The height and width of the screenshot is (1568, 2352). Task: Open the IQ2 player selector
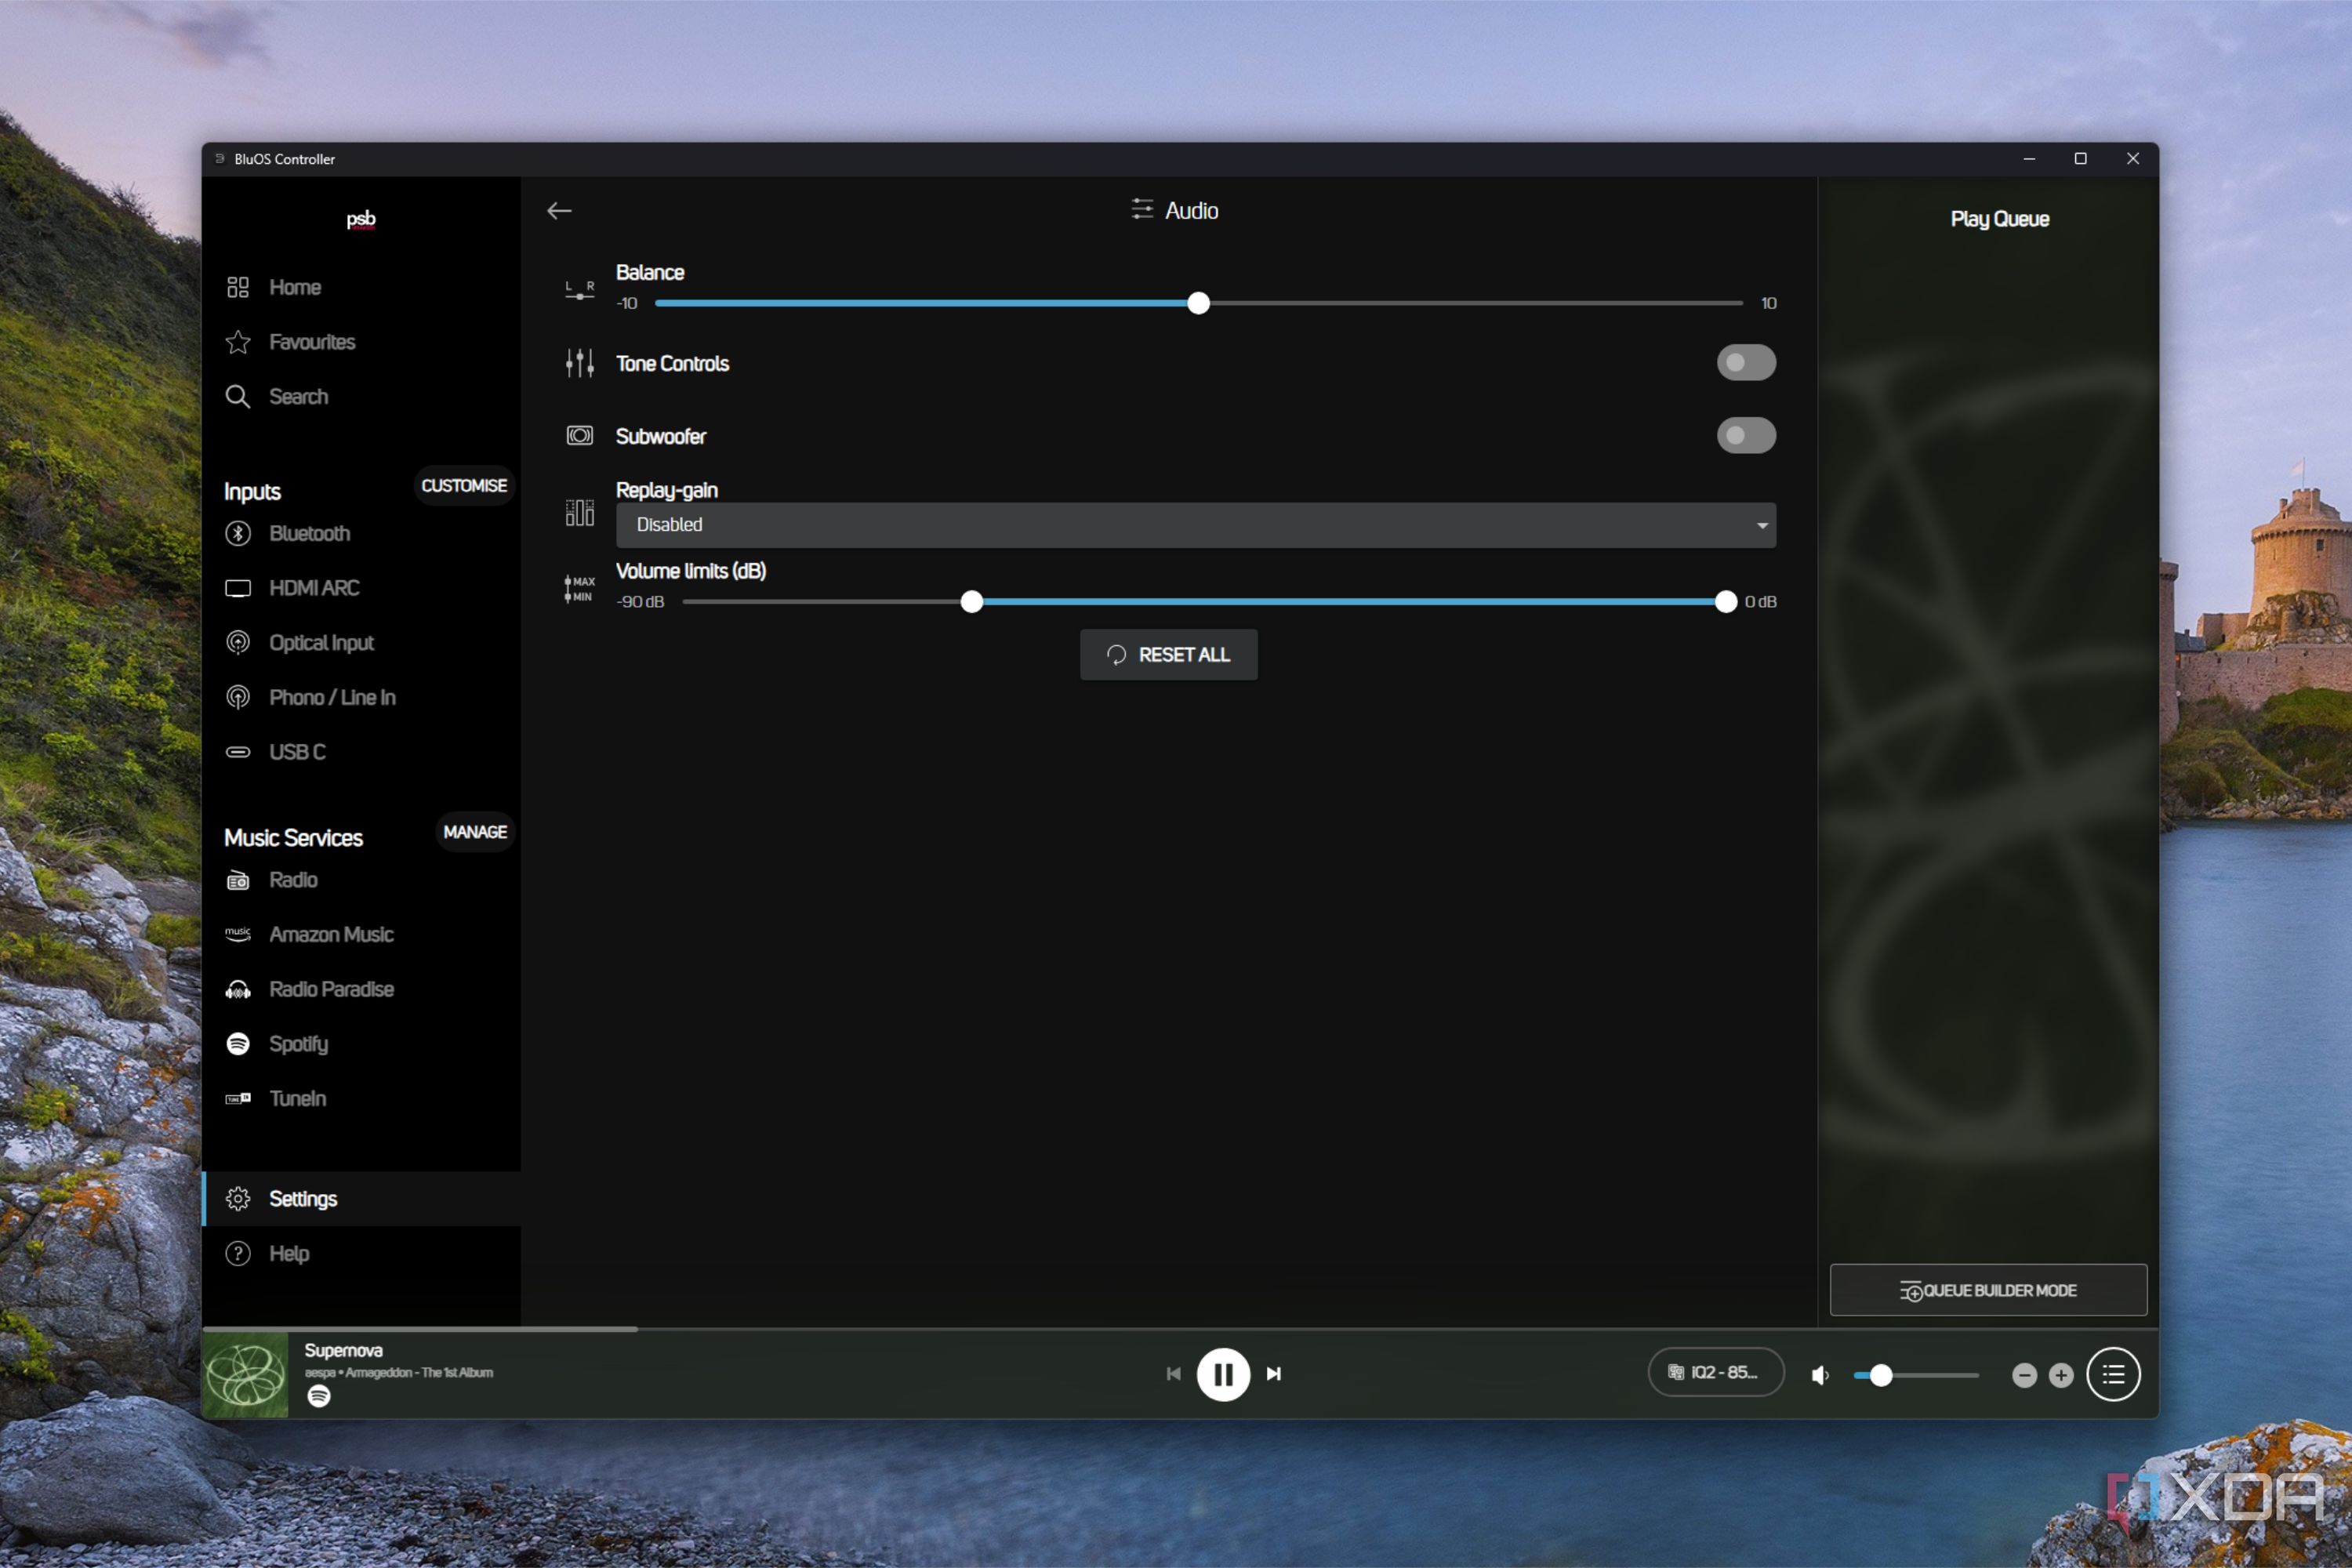pyautogui.click(x=1715, y=1372)
